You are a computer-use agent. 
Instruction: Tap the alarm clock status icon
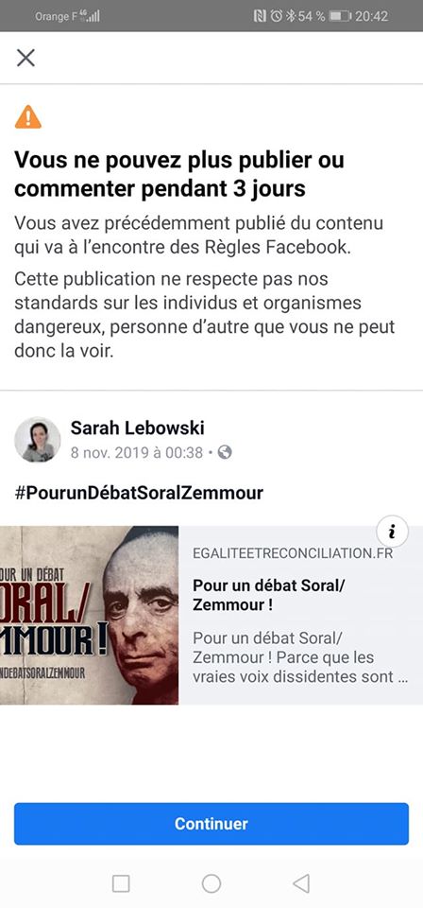(277, 16)
